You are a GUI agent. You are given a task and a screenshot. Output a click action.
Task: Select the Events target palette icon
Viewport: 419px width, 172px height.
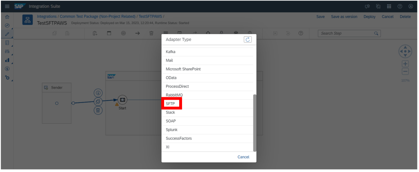pyautogui.click(x=123, y=34)
